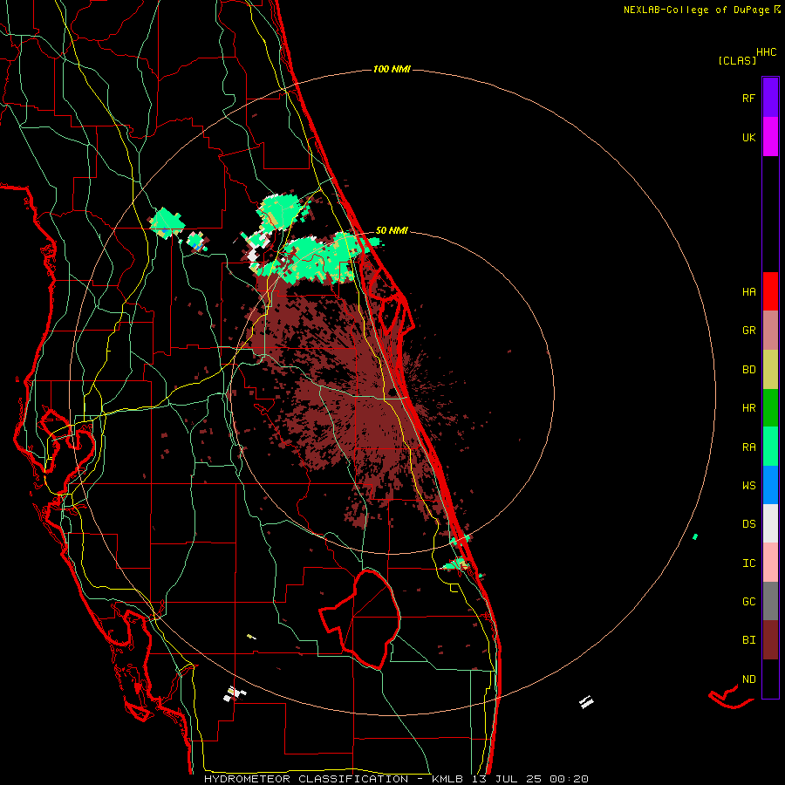Click the HR green legend swatch
Viewport: 785px width, 785px height.
click(770, 408)
